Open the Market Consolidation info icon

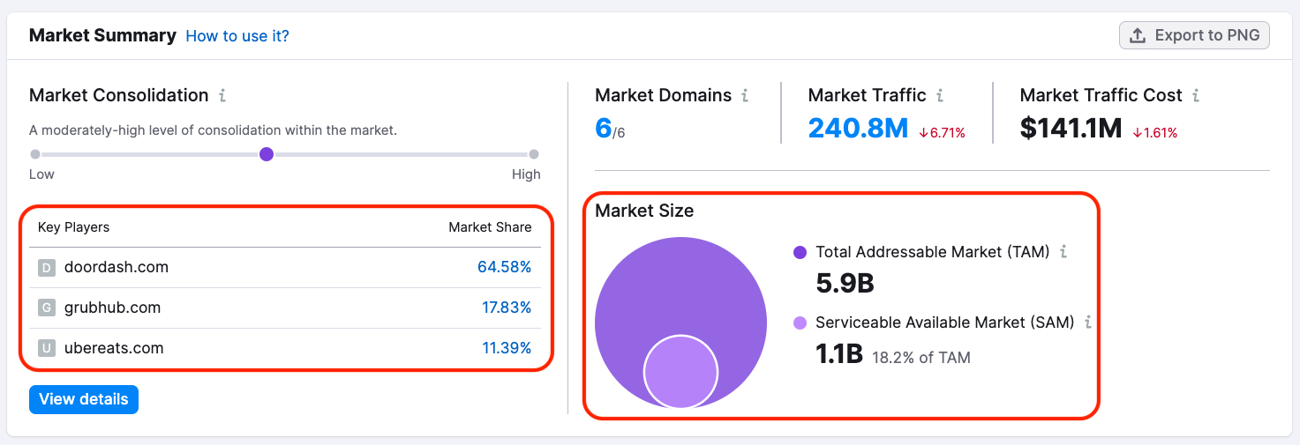click(222, 95)
